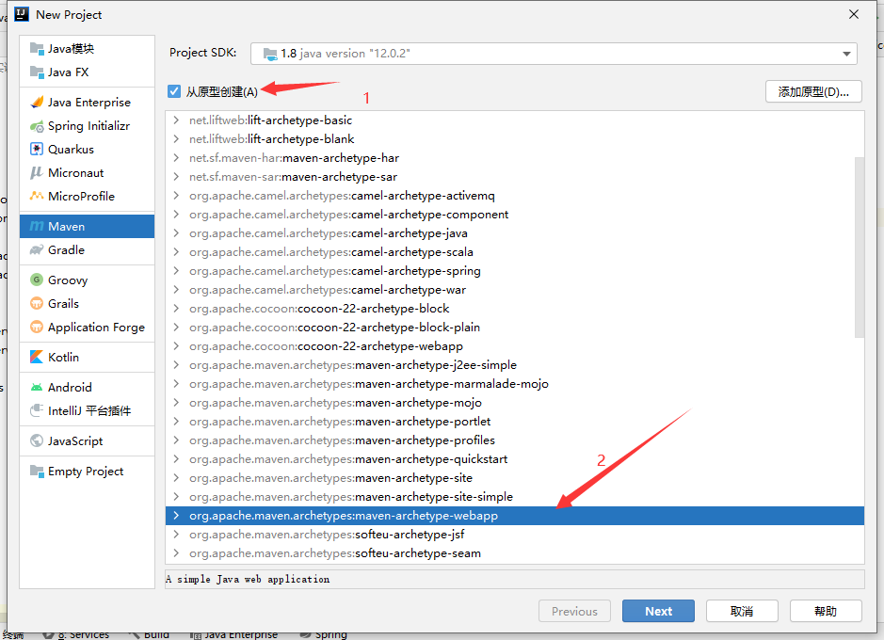
Task: Click the Kotlin K logo icon
Action: (x=37, y=358)
